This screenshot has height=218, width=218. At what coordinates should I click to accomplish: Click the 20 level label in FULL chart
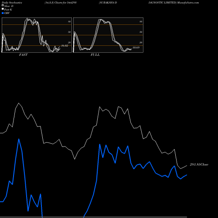pyautogui.click(x=141, y=42)
